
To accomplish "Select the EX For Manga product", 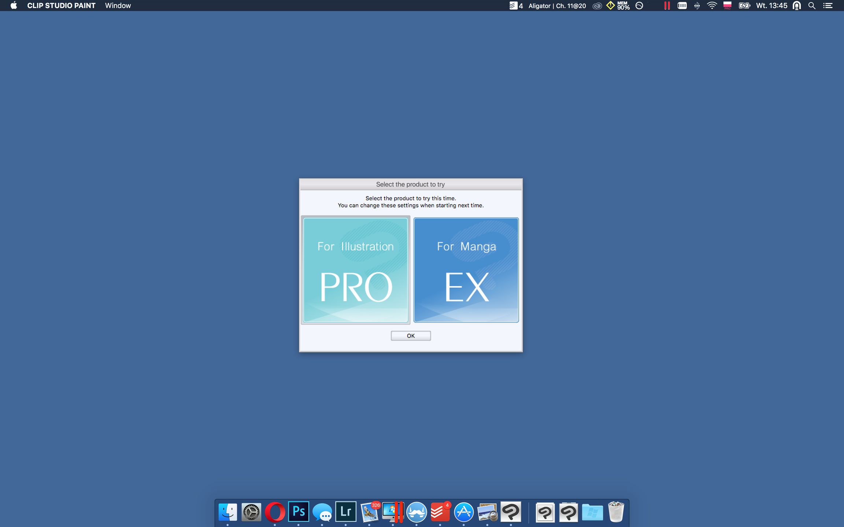I will point(466,270).
